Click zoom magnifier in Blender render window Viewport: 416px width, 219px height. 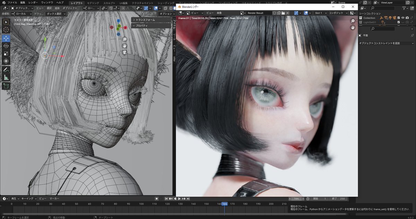pyautogui.click(x=353, y=21)
